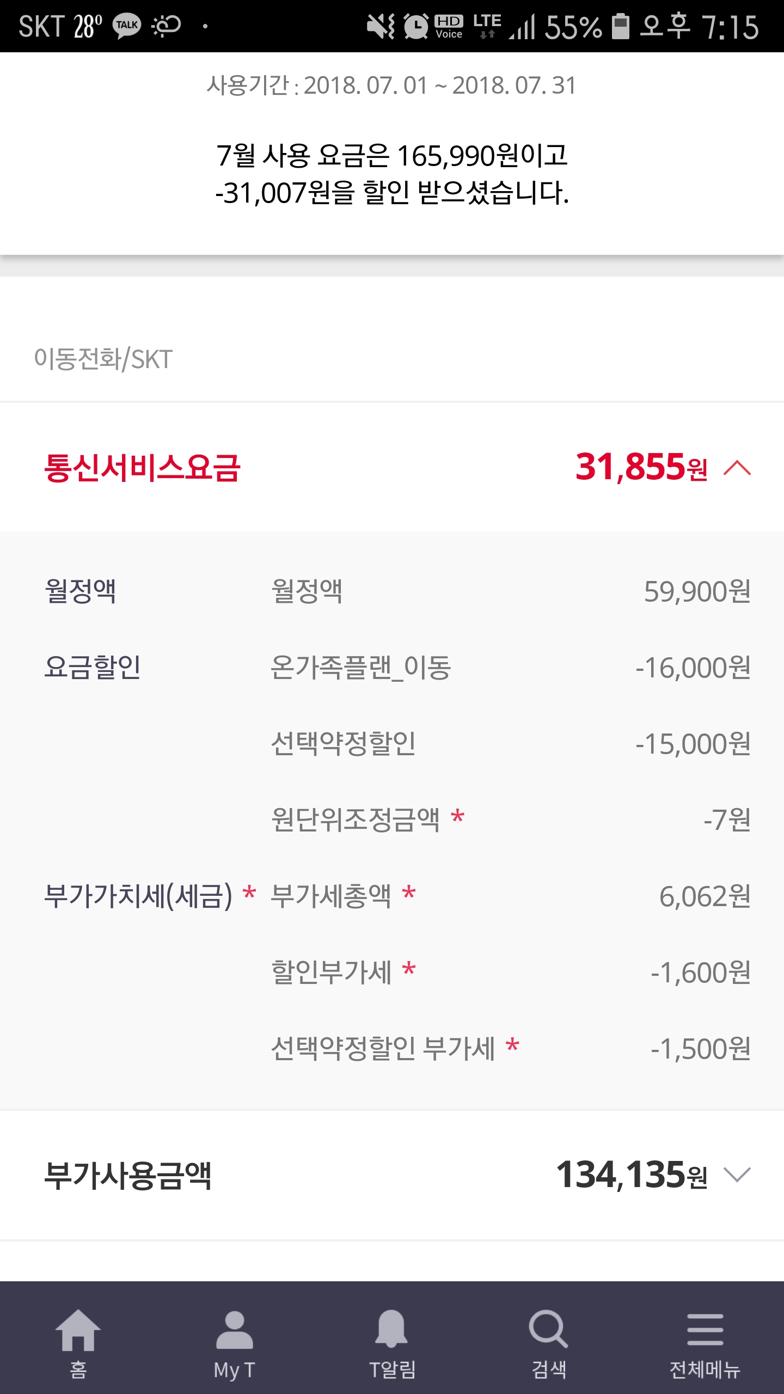This screenshot has height=1394, width=784.
Task: Tap the battery status icon
Action: coord(620,26)
